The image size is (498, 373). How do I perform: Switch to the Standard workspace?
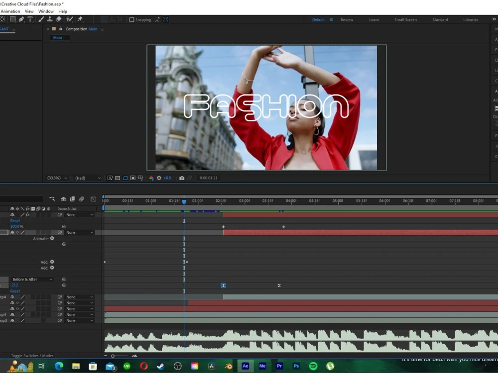click(x=440, y=20)
